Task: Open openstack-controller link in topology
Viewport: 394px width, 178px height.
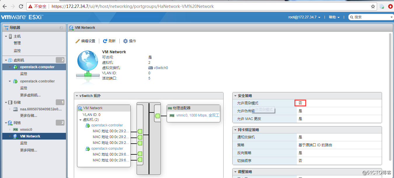Action: point(107,125)
